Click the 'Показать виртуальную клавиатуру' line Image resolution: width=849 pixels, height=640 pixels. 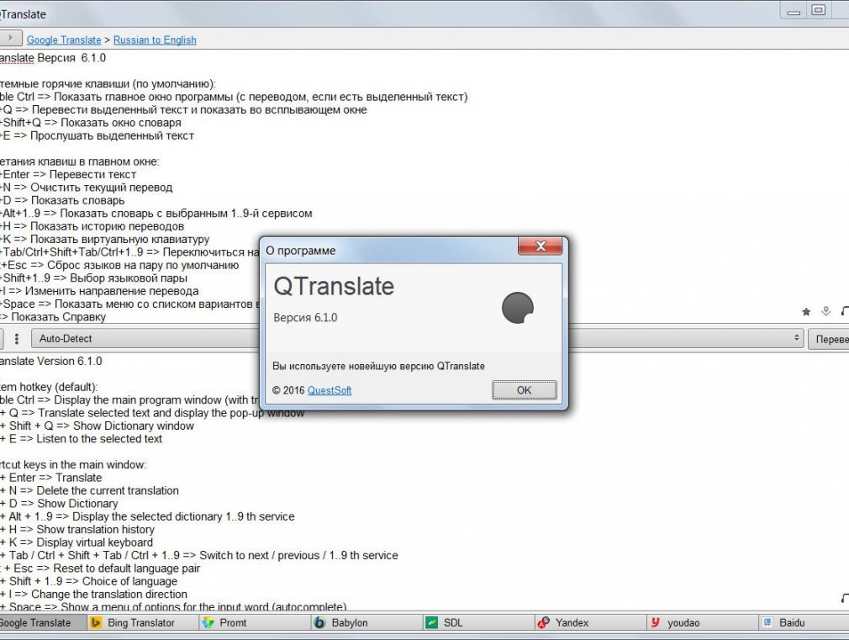(104, 239)
